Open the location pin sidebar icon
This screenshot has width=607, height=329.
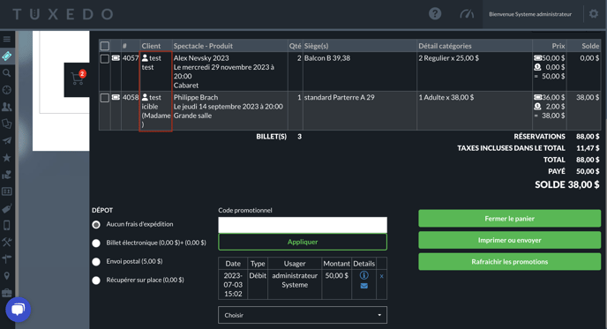6,276
